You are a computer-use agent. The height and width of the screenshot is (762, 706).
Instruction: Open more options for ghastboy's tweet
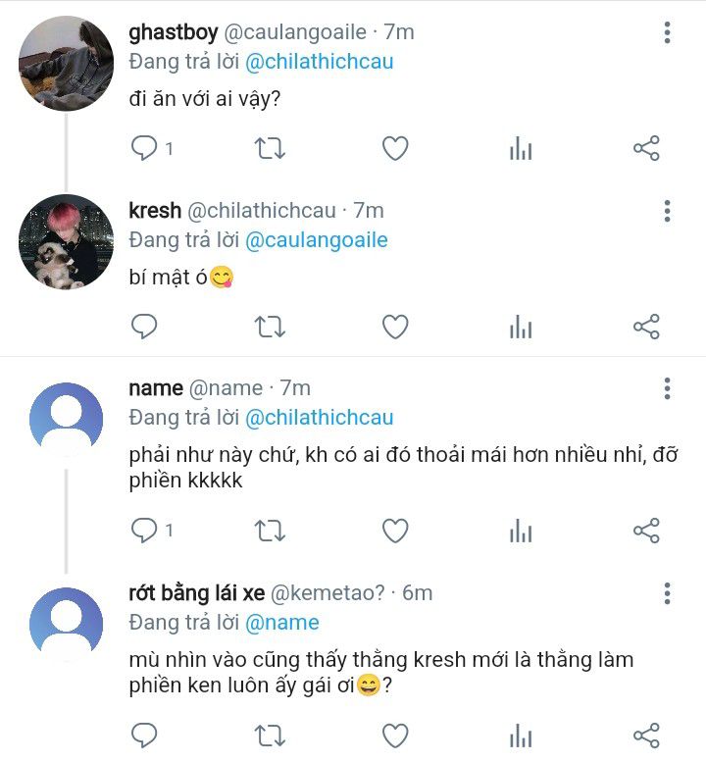pos(667,32)
